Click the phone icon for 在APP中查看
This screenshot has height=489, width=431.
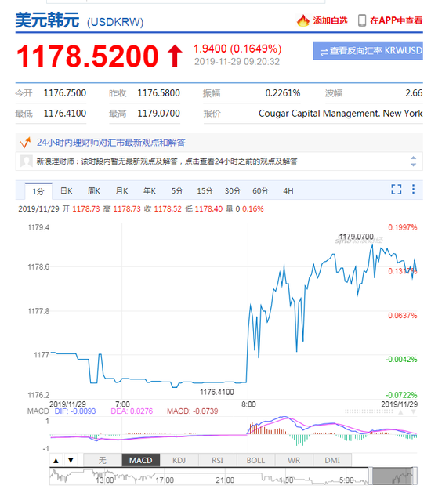[x=361, y=20]
